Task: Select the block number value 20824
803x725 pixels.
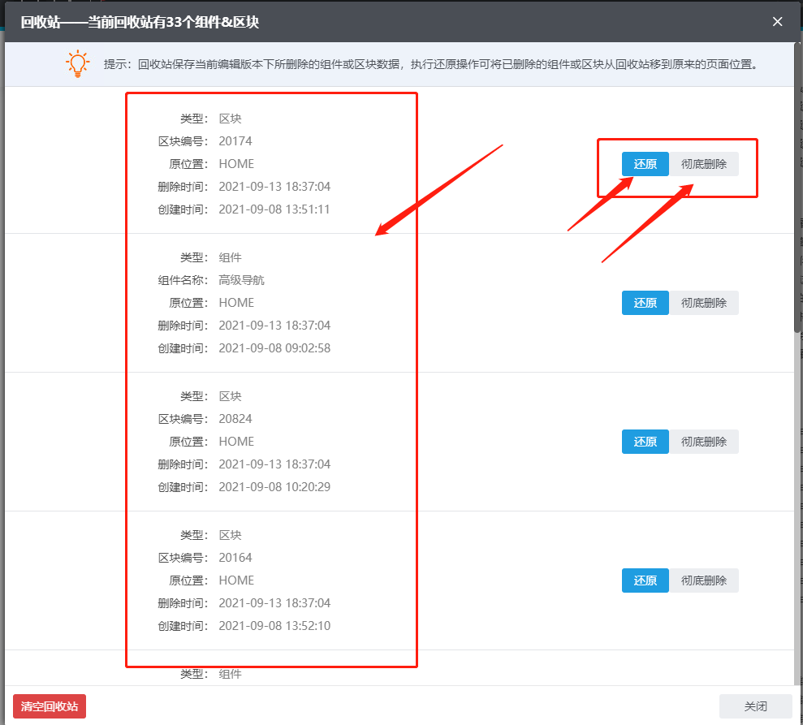Action: [235, 419]
